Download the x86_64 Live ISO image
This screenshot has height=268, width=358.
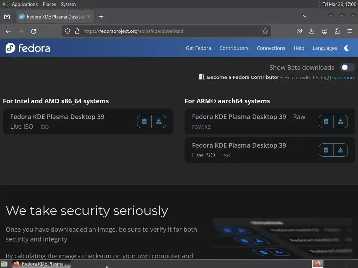coord(159,121)
